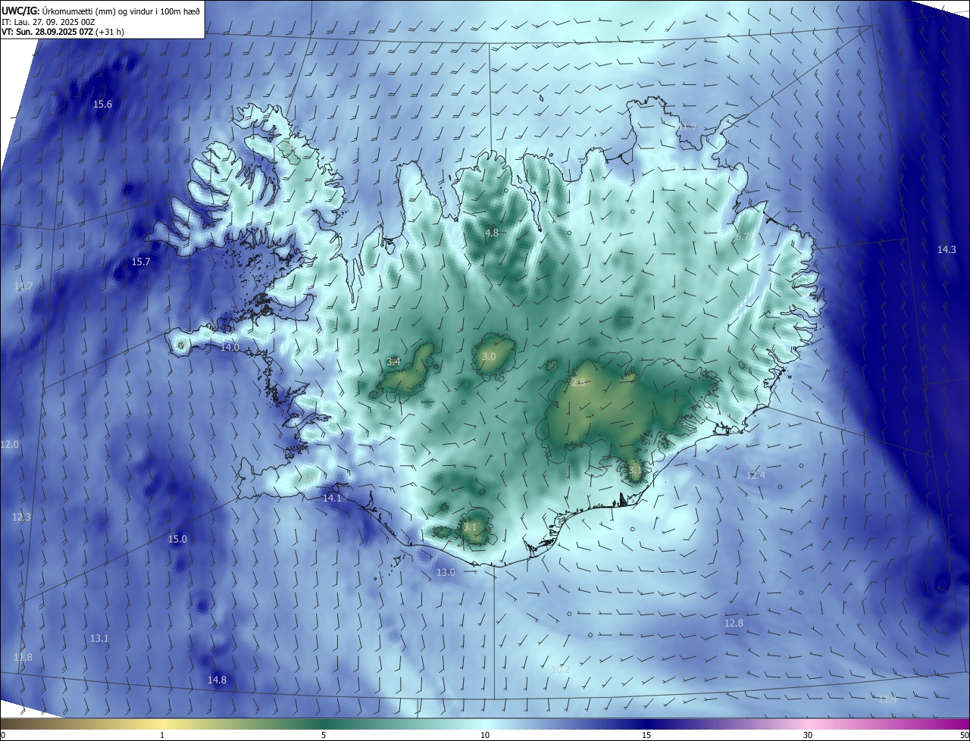Screen dimensions: 970x741
Task: Click the colorbar tick label '15'
Action: (646, 736)
